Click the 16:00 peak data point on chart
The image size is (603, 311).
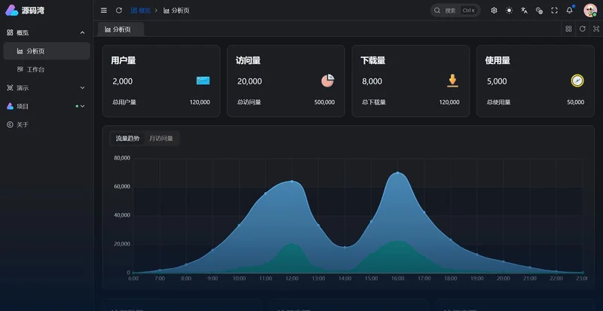pyautogui.click(x=398, y=172)
